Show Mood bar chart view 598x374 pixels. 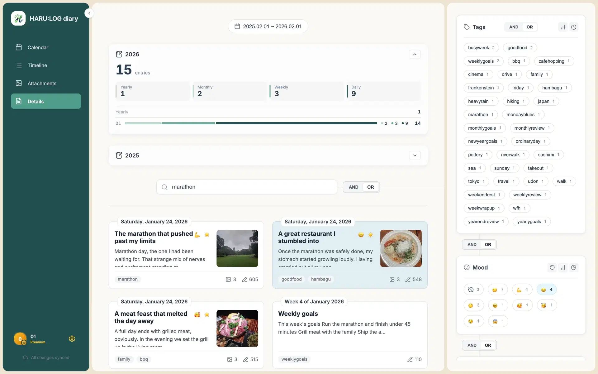563,267
